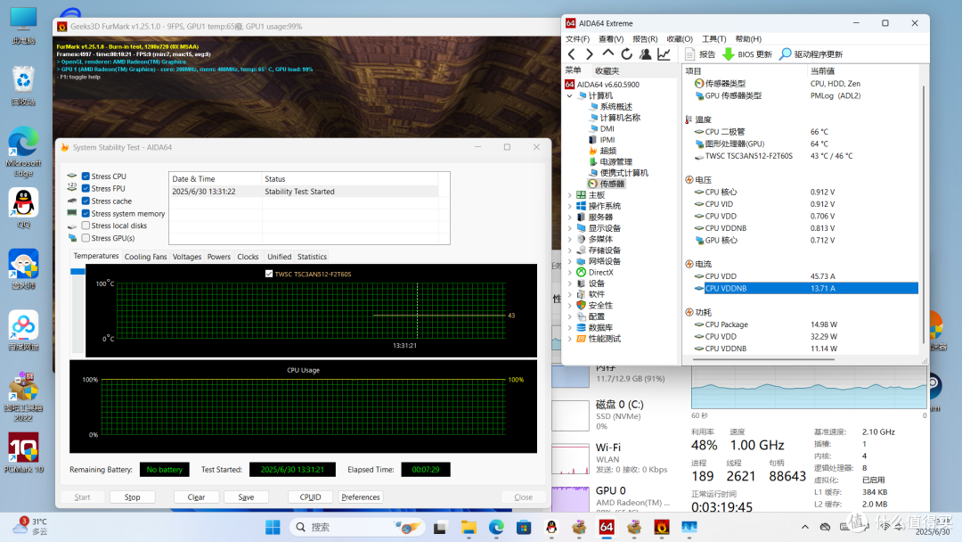962x542 pixels.
Task: Open the stability test Preferences
Action: tap(361, 497)
